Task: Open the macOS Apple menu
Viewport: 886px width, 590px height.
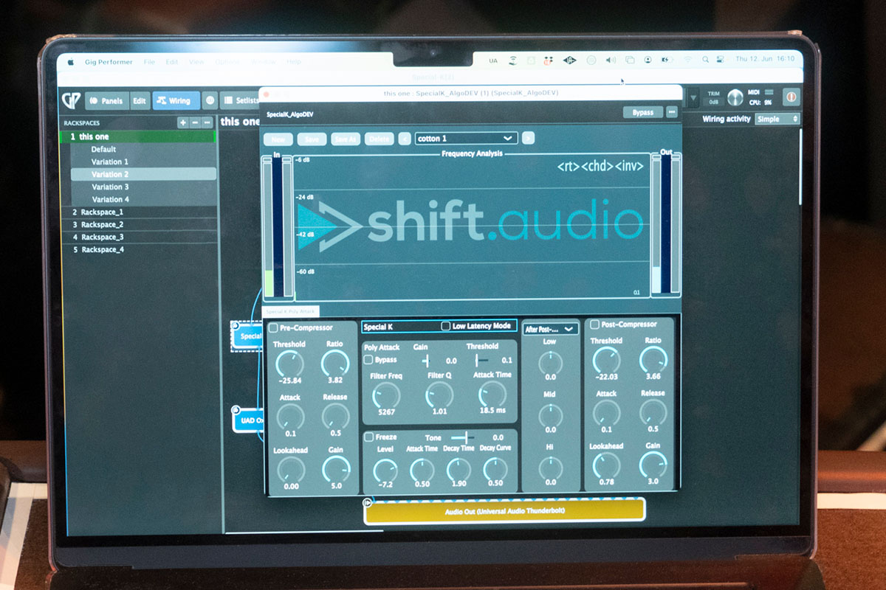Action: point(72,62)
